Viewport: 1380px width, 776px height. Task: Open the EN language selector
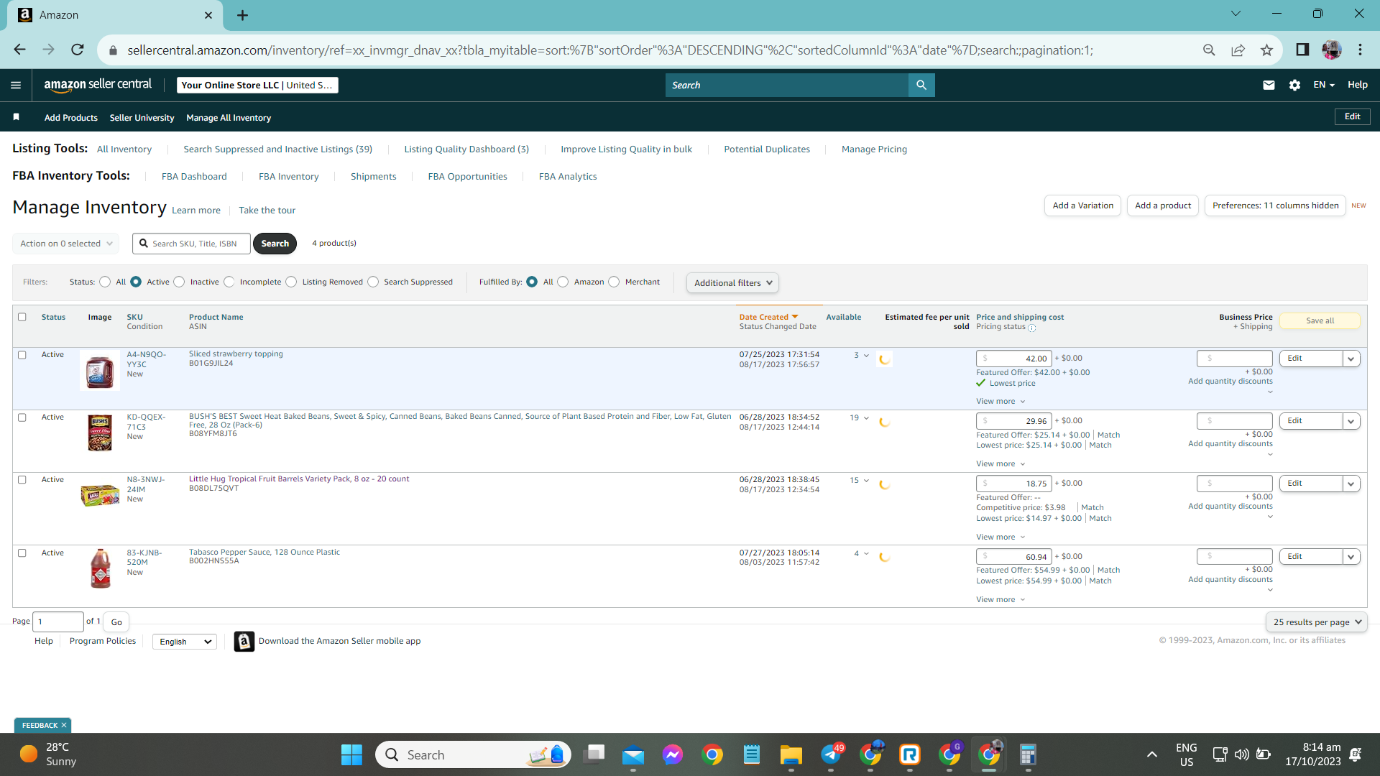[x=1324, y=85]
